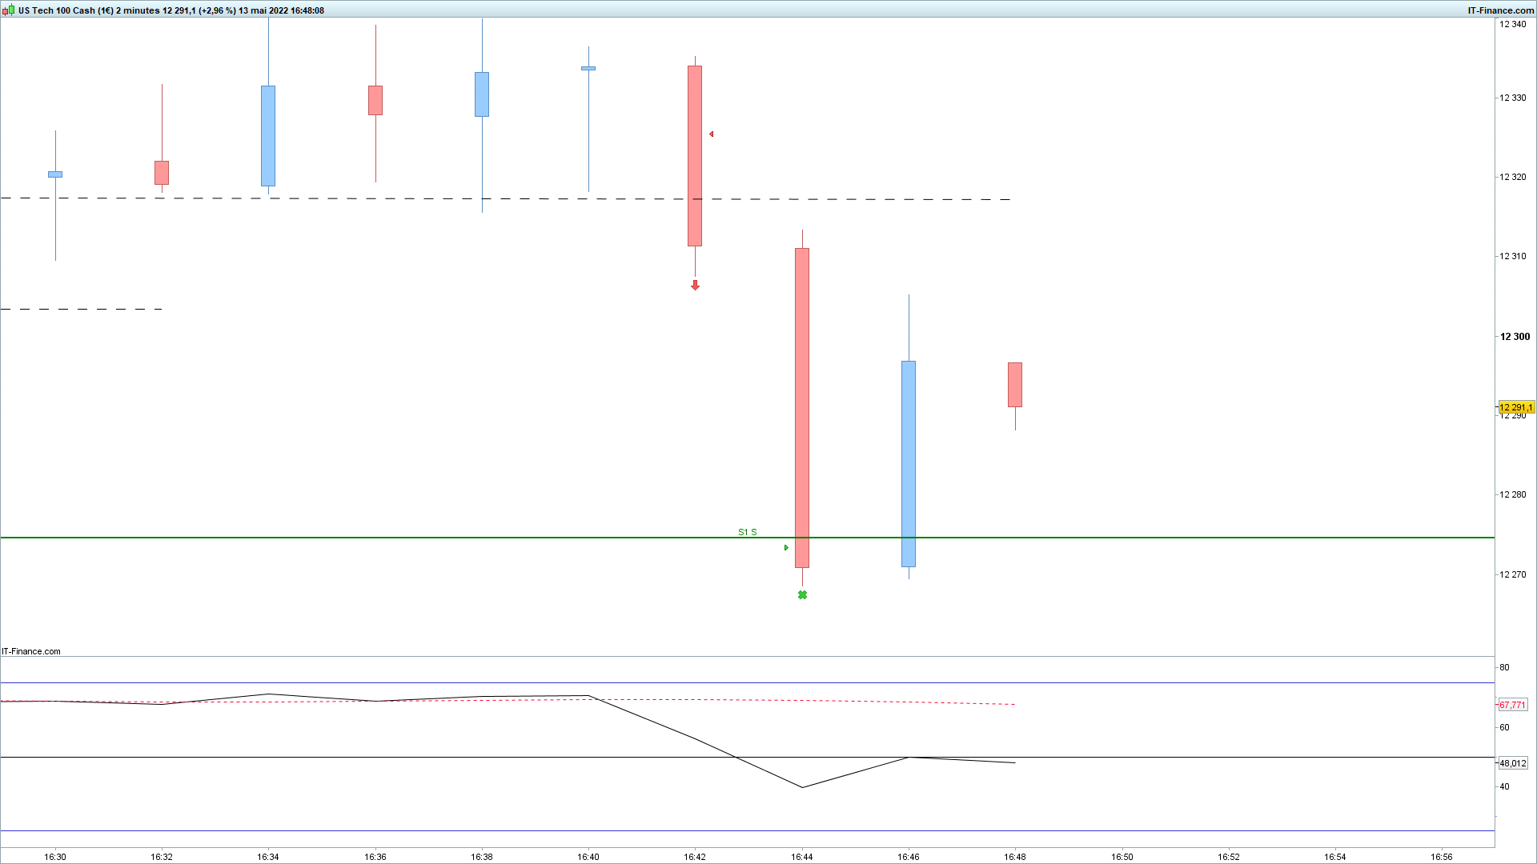Click the 16:40 label on time axis

click(x=588, y=857)
